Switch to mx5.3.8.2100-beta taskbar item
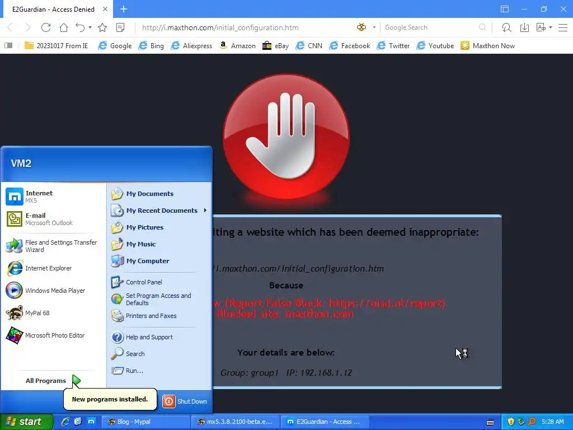The image size is (573, 430). tap(236, 422)
